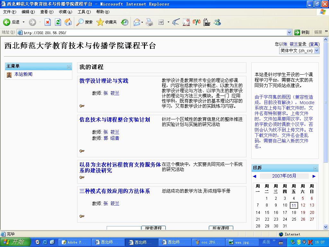Open the 编辑(E) menu
Viewport: 329px width, 247px height.
[28, 12]
